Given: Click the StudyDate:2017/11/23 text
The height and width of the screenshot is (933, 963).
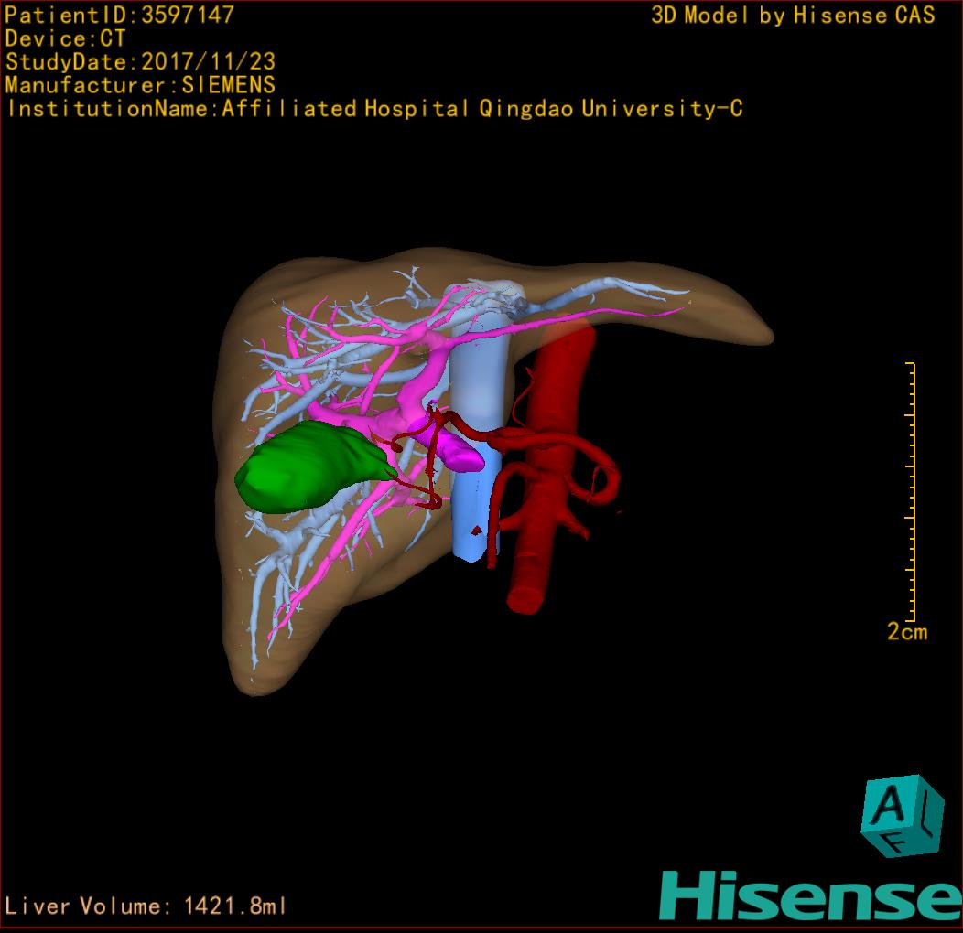Looking at the screenshot, I should click(x=140, y=61).
